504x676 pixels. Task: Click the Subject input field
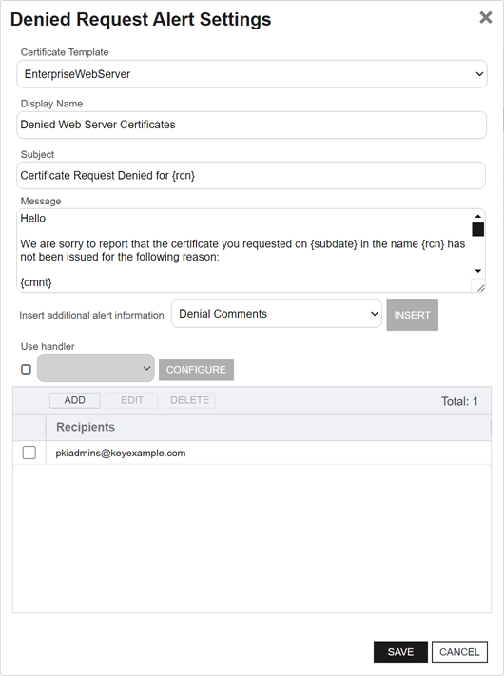coord(251,176)
